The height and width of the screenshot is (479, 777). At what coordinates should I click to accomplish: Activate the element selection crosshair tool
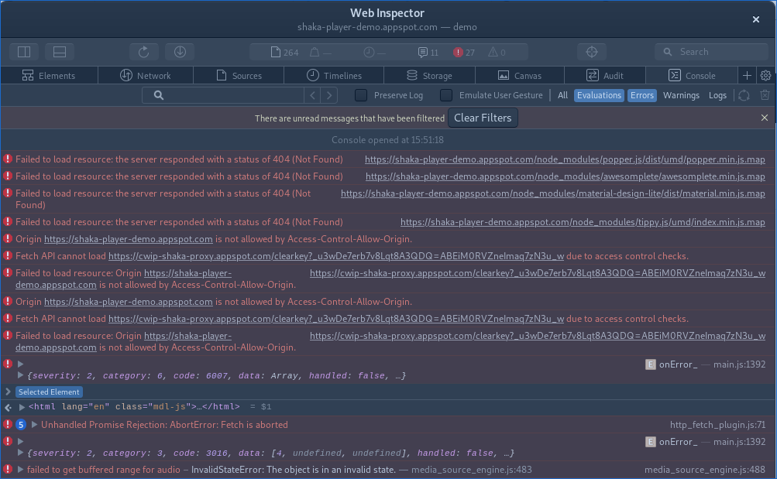(x=591, y=51)
